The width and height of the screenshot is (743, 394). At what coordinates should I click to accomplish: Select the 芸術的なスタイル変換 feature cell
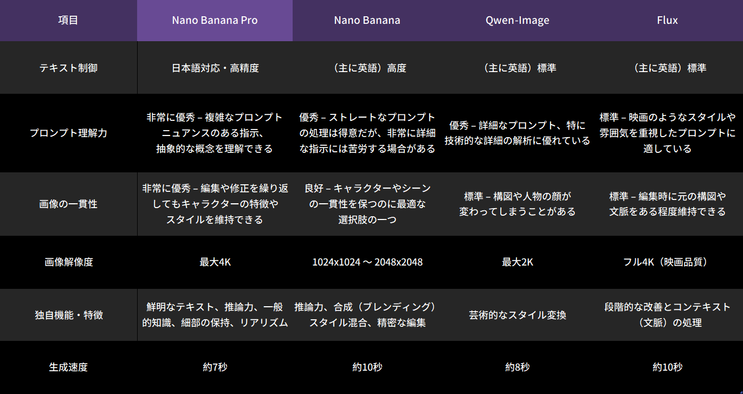pyautogui.click(x=517, y=314)
